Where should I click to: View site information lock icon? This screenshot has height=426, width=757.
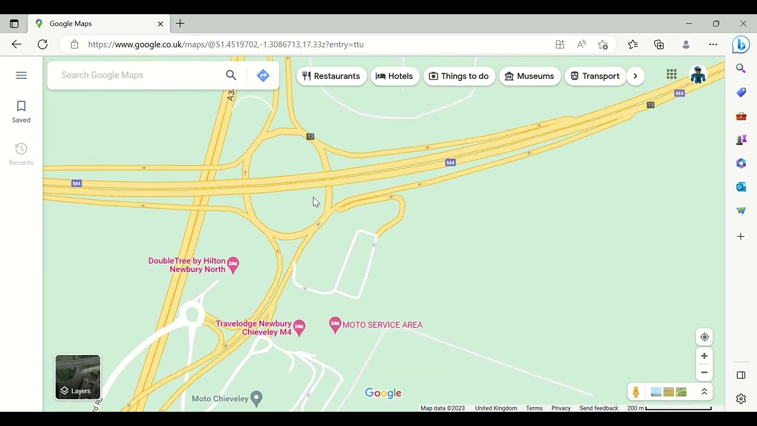(74, 44)
